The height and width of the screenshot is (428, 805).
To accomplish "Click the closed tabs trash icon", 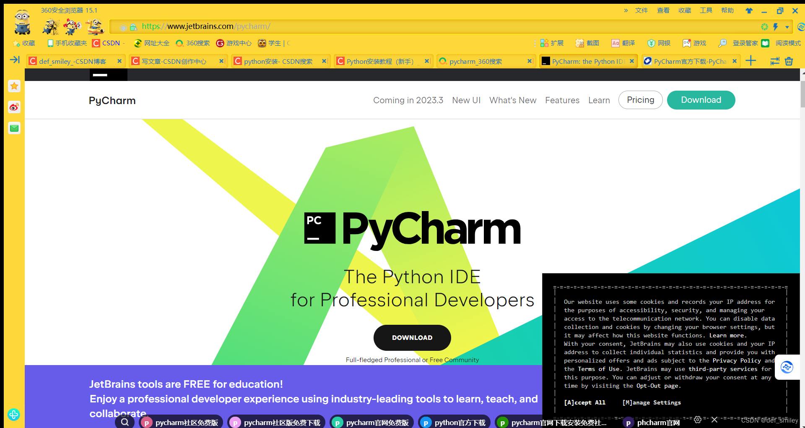I will click(789, 61).
